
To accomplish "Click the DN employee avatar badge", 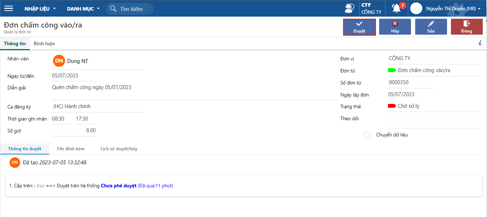I will [59, 61].
